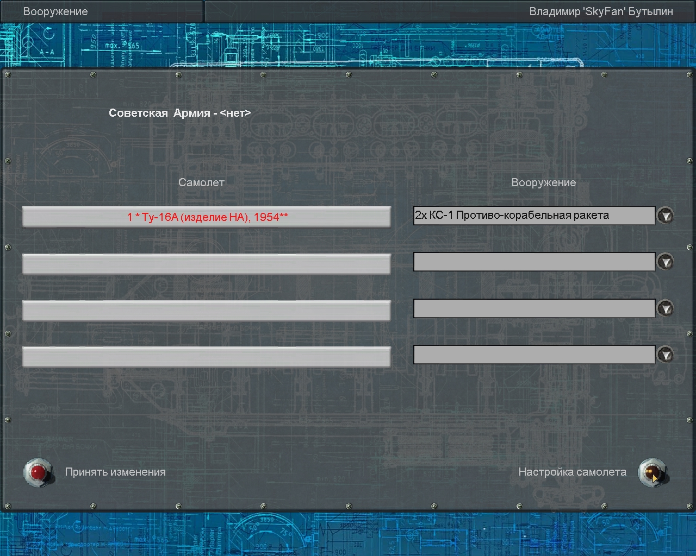Click the round button beside Настройка самолета
The width and height of the screenshot is (696, 556).
pos(652,472)
